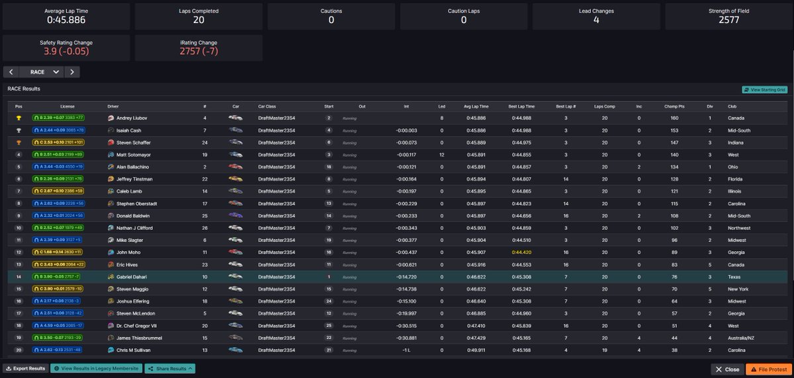
Task: Sort by Avg Lap Time column header
Action: [476, 106]
